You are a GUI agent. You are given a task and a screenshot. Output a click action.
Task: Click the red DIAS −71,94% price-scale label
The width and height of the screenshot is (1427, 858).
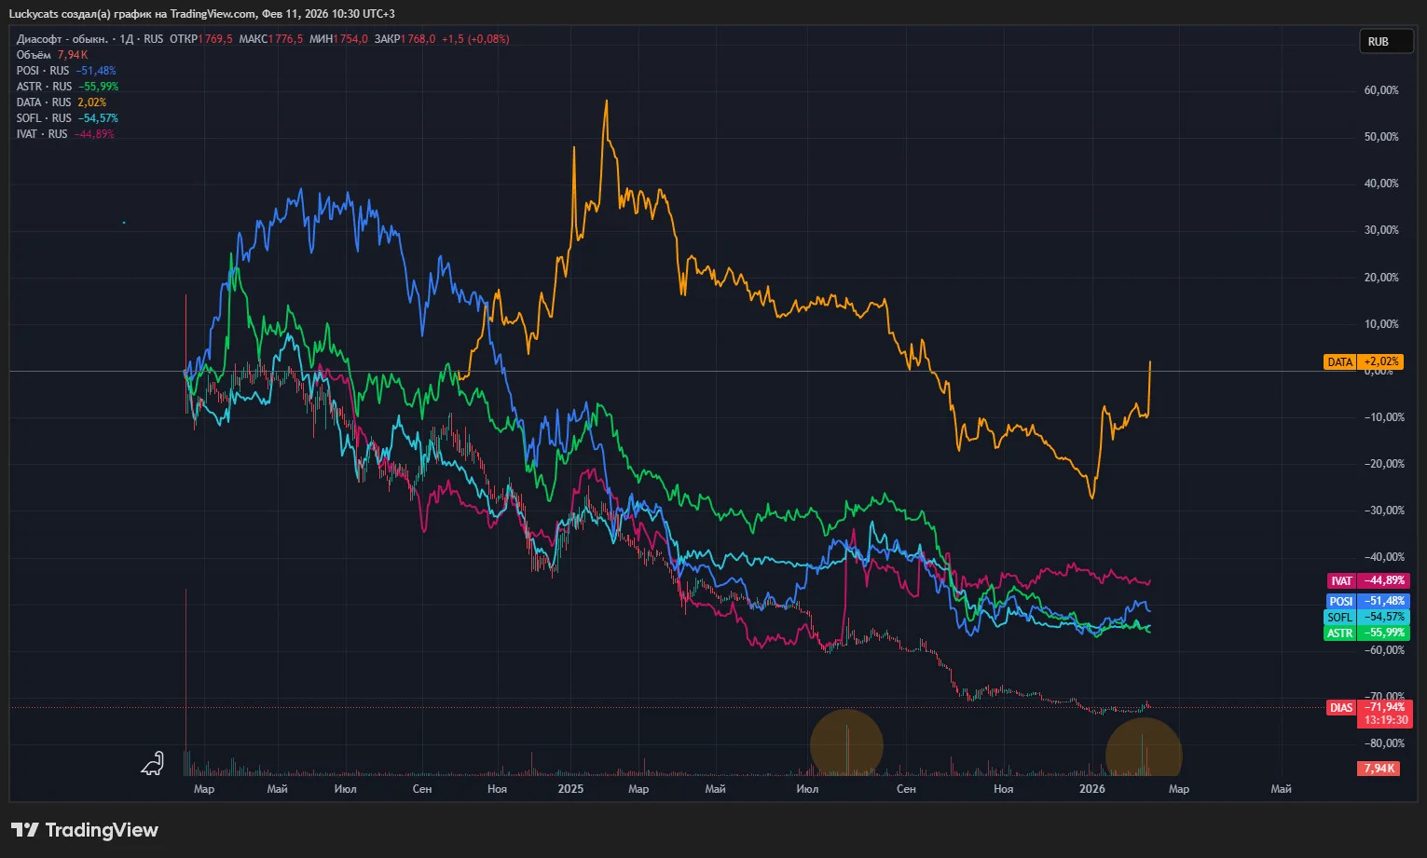1369,708
